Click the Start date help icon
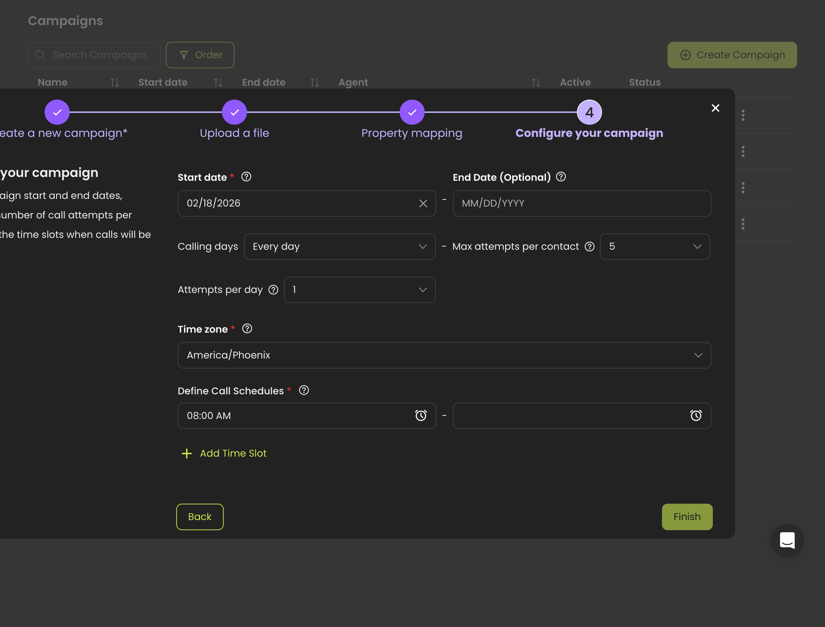The image size is (825, 627). 246,177
